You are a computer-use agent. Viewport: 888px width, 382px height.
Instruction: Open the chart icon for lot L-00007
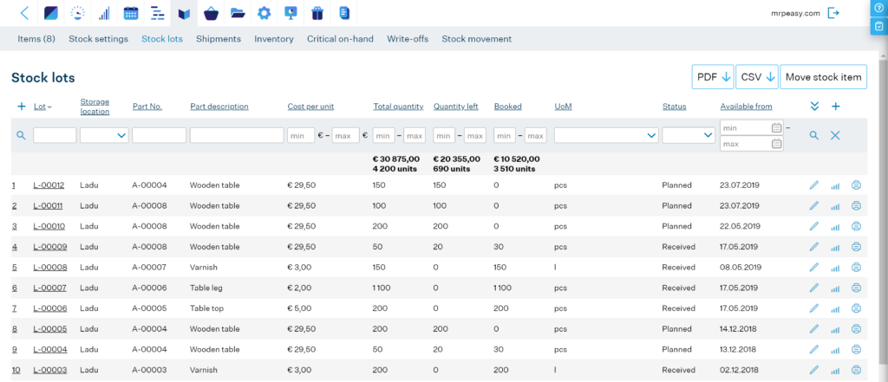(835, 288)
